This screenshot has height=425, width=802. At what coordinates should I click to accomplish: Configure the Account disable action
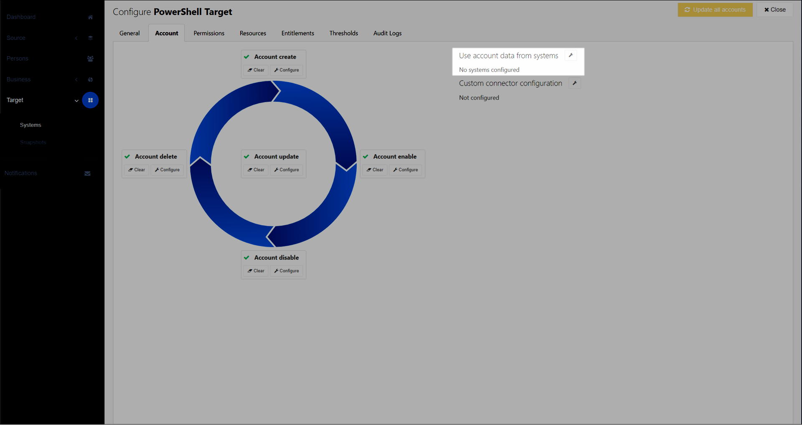(287, 271)
